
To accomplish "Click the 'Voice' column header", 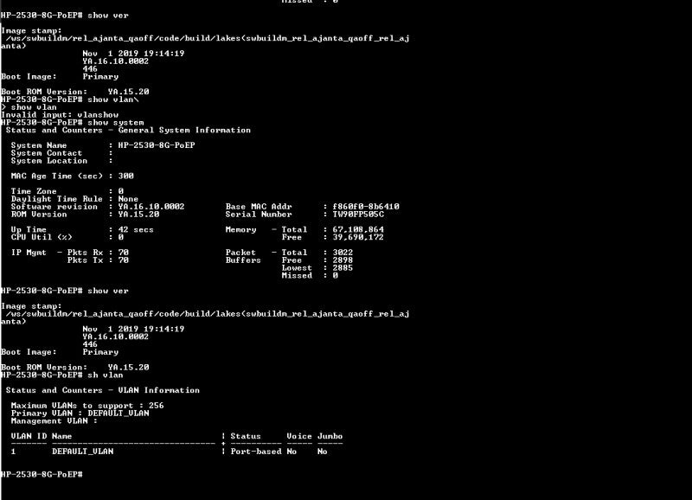I will click(299, 437).
